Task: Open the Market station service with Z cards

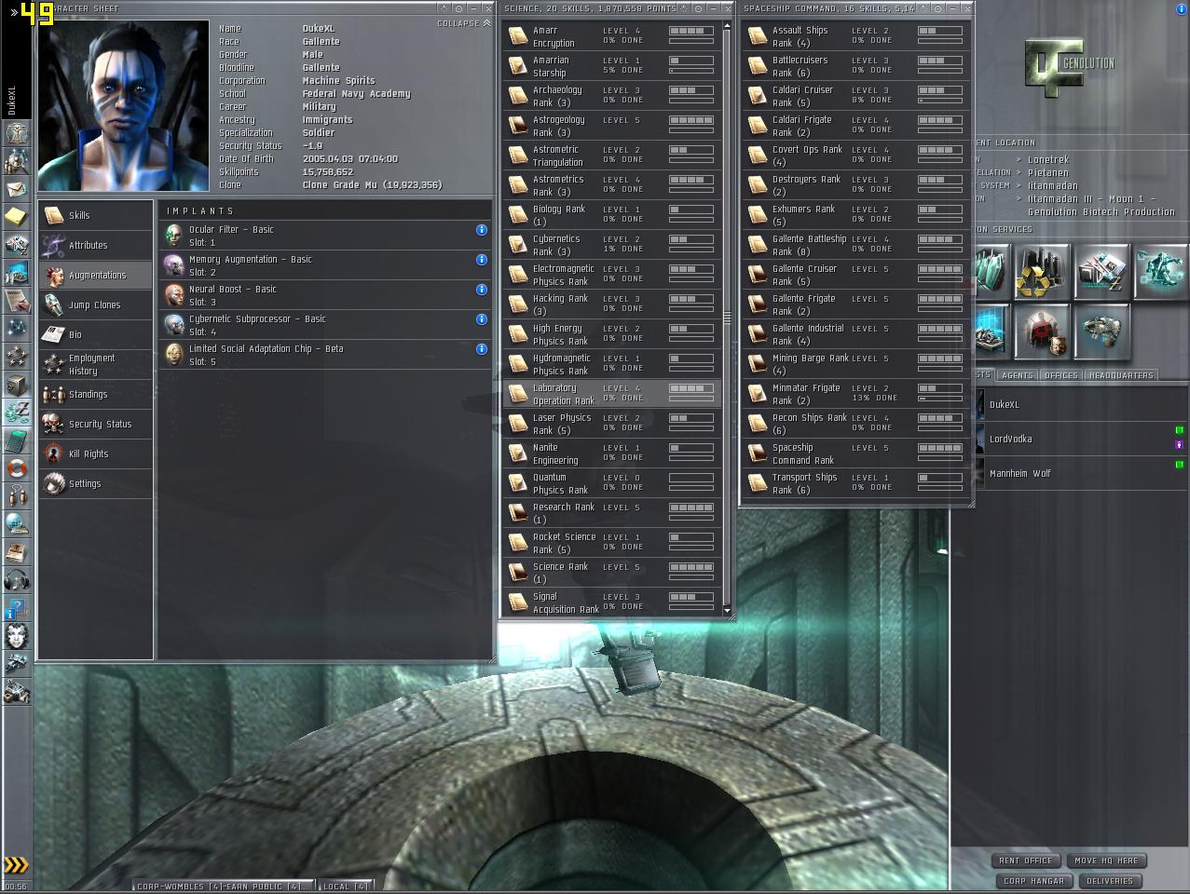Action: click(1101, 272)
